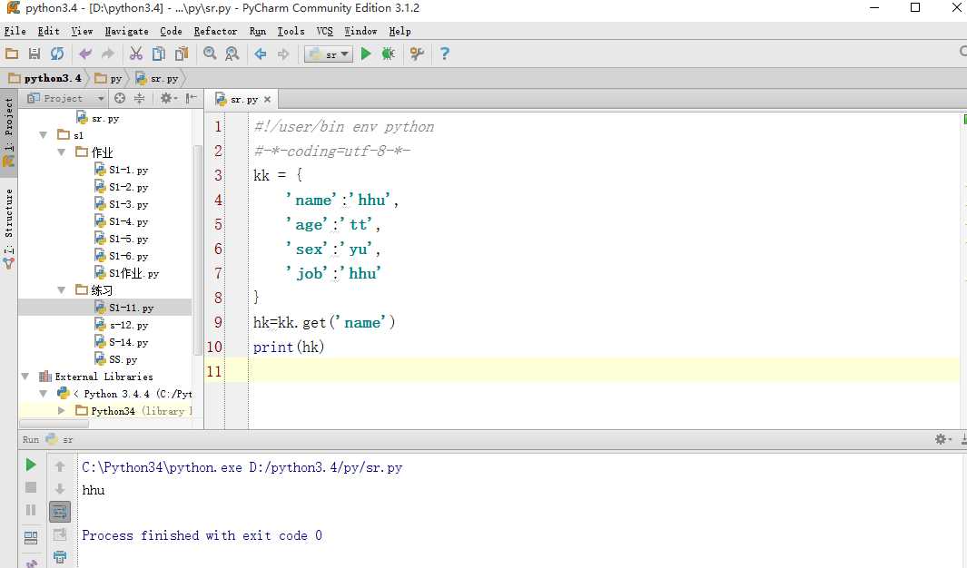Click the Collapse All icon in Project panel

click(140, 99)
